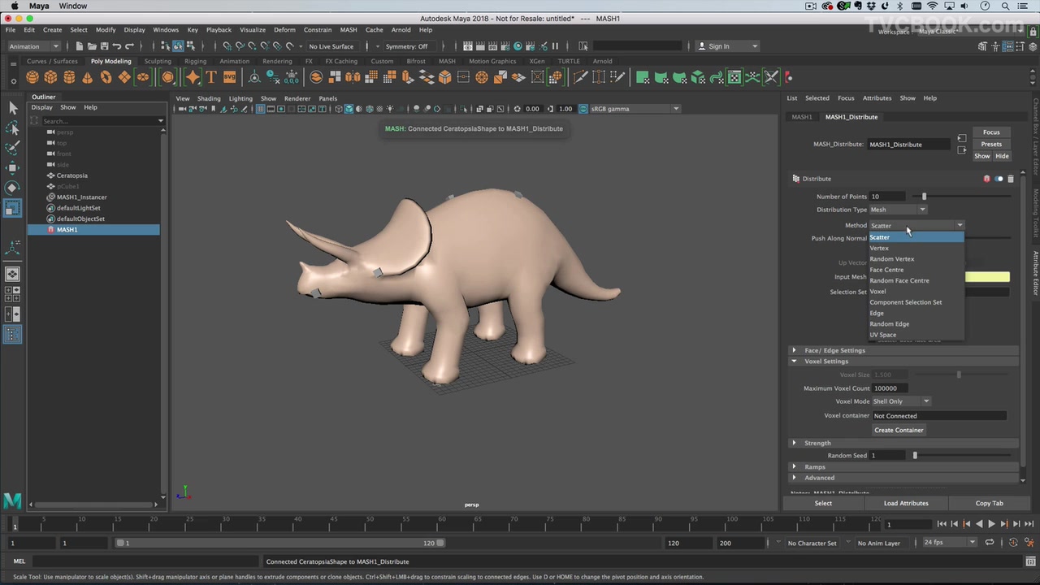Create a polygon cube from the shelf
This screenshot has width=1040, height=585.
(50, 77)
